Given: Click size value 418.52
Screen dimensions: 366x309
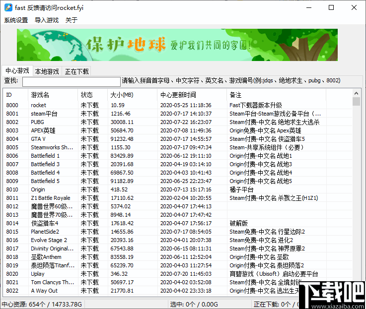Looking at the screenshot, I should 119,189.
